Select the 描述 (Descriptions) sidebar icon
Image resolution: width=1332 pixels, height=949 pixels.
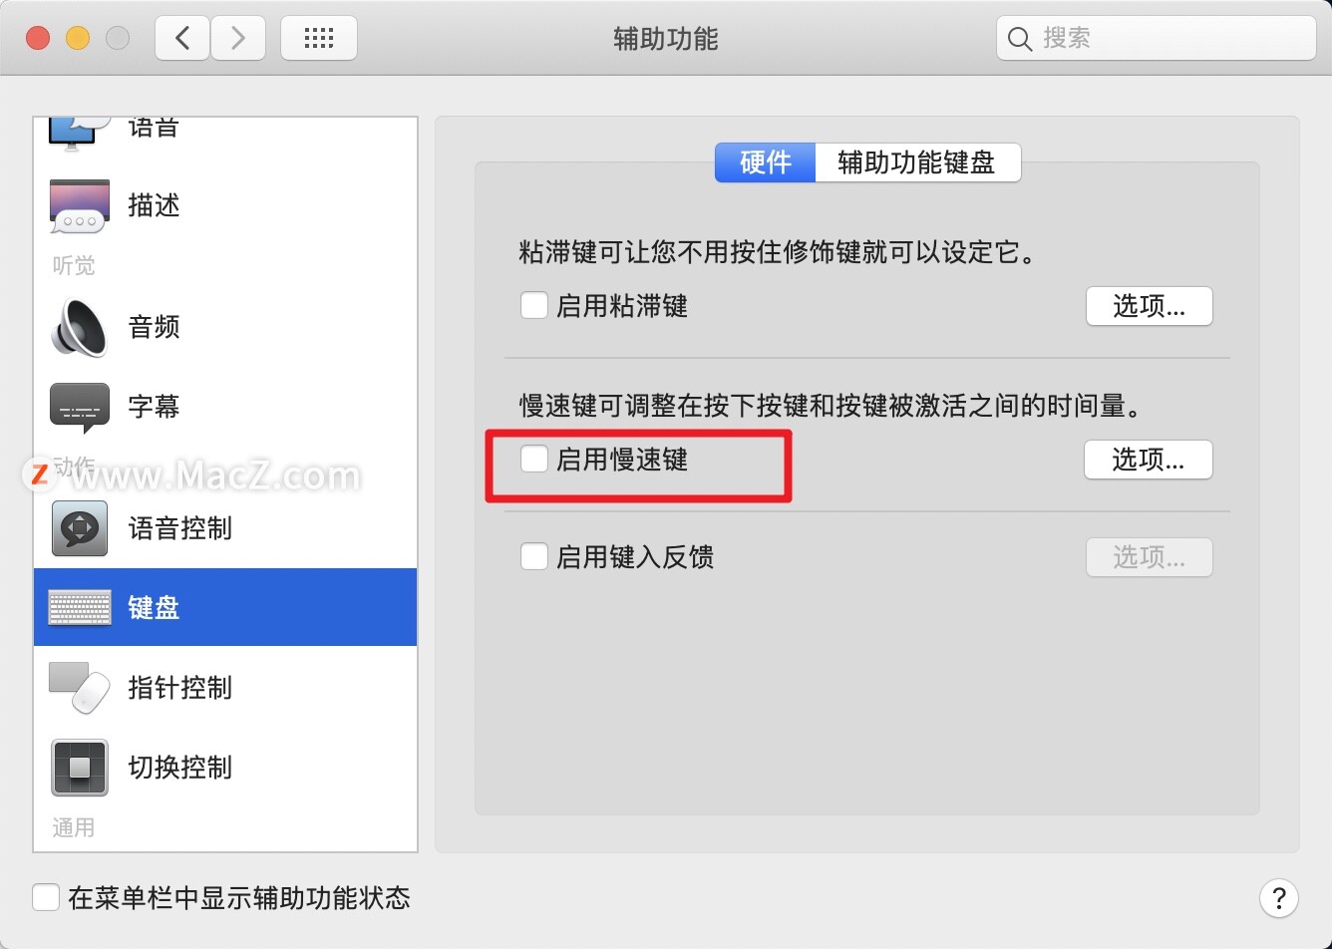point(80,206)
